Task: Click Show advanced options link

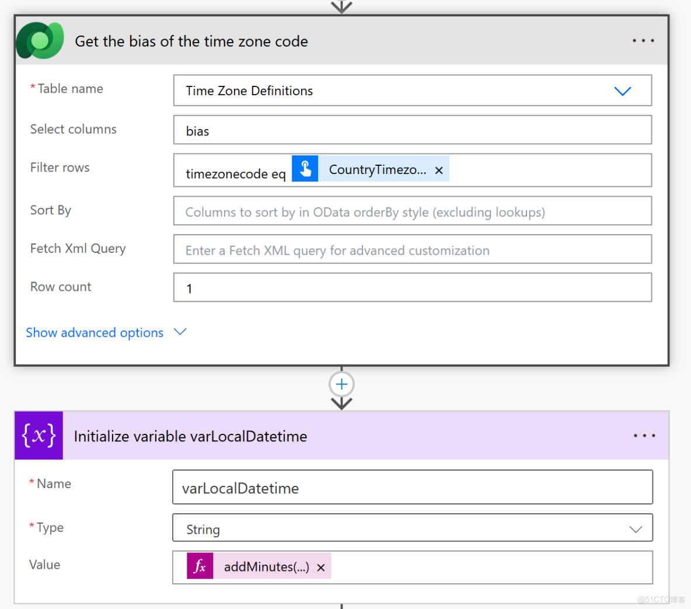Action: coord(95,333)
